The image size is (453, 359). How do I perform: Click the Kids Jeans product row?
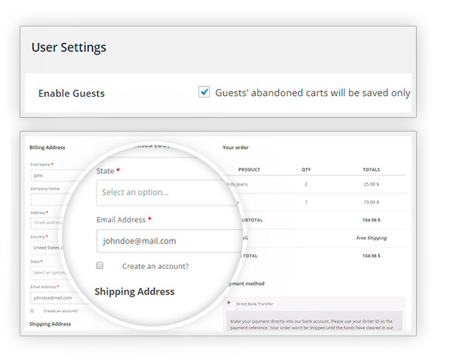pos(315,184)
